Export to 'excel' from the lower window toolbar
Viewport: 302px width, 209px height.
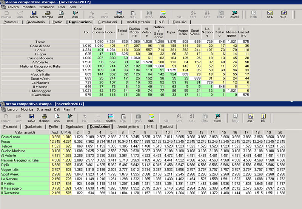pos(218,118)
